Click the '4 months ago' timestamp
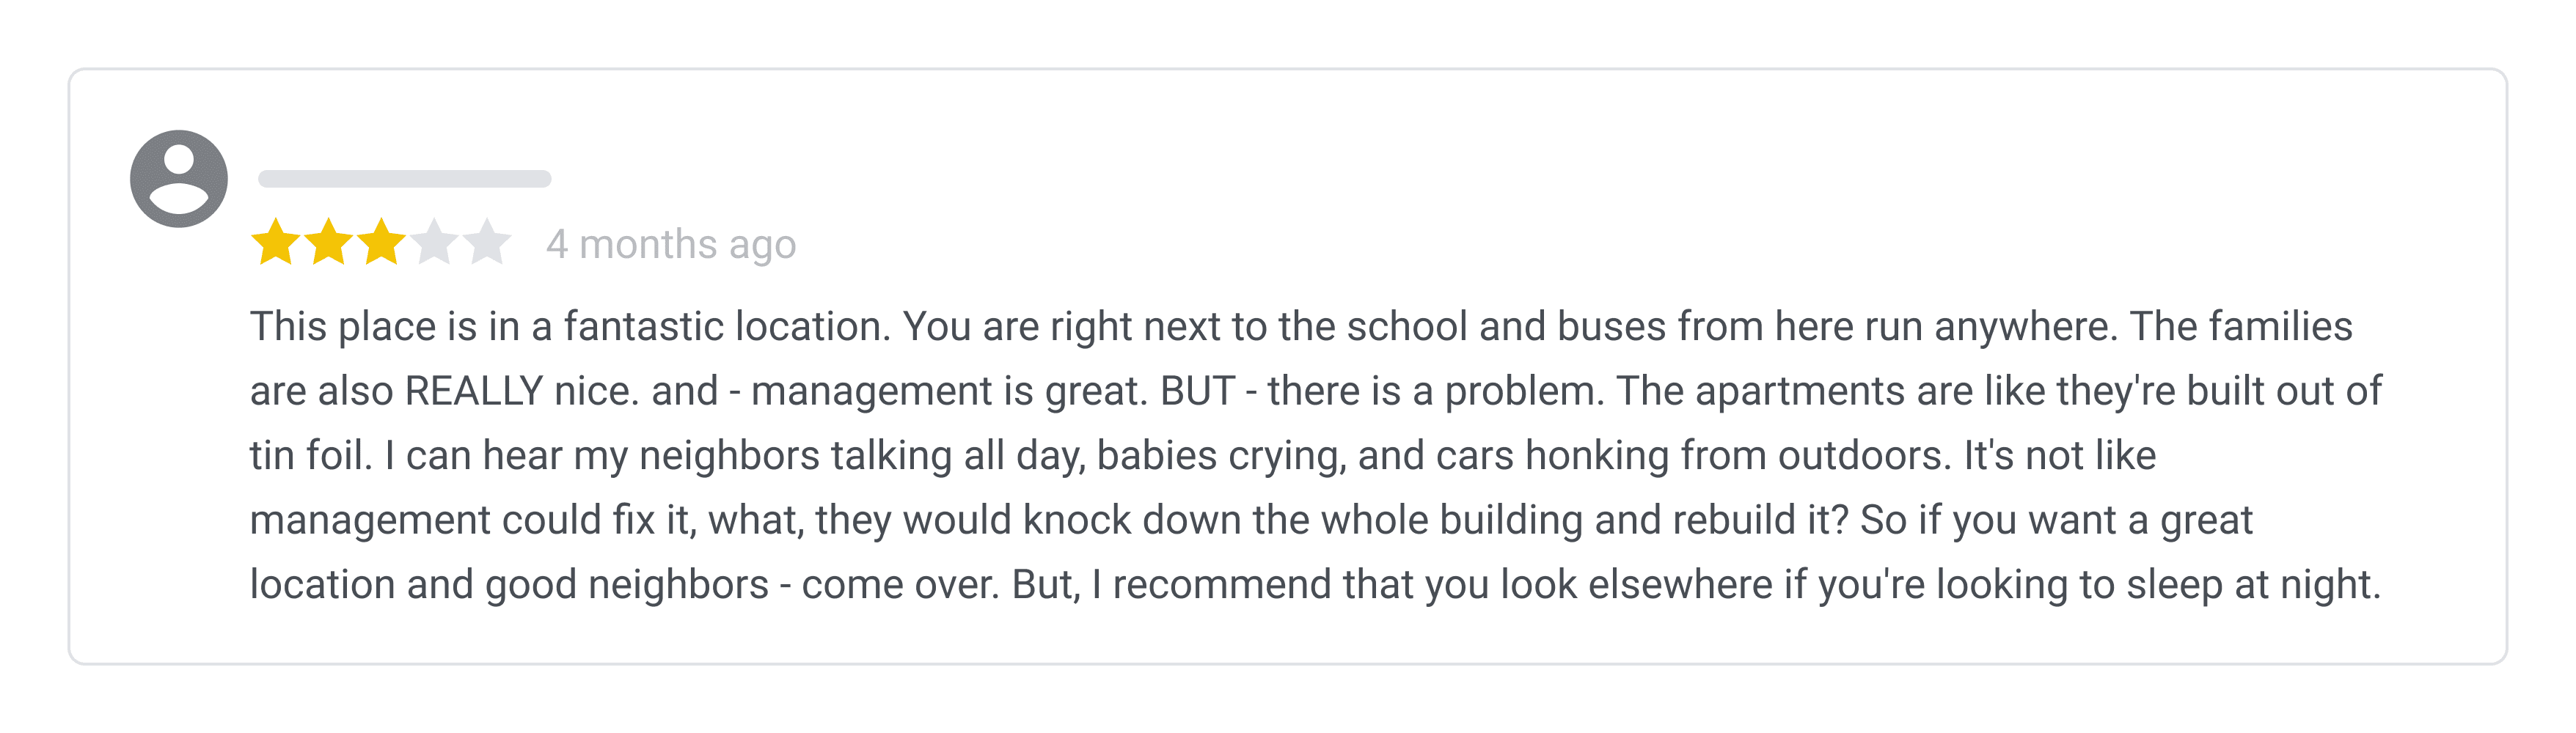This screenshot has width=2576, height=733. tap(671, 244)
